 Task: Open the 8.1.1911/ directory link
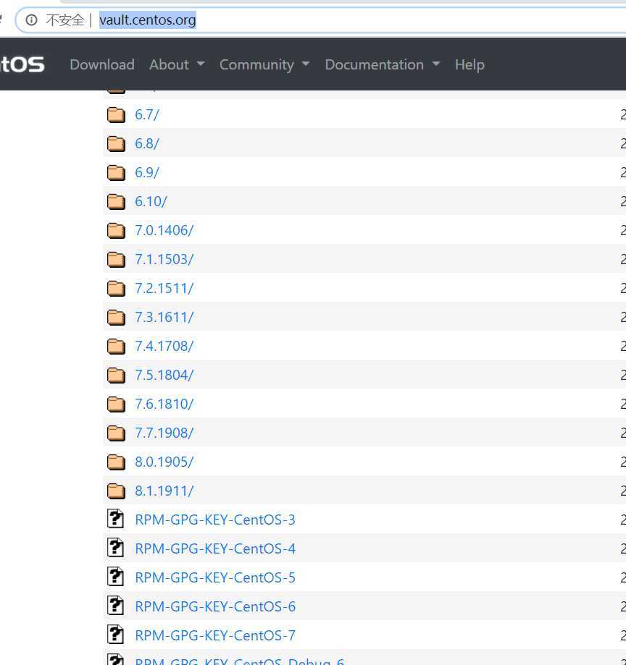[164, 491]
